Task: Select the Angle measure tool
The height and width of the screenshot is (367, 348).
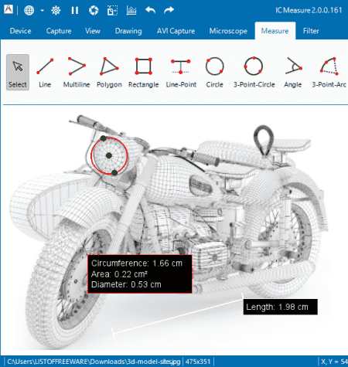Action: (x=293, y=73)
